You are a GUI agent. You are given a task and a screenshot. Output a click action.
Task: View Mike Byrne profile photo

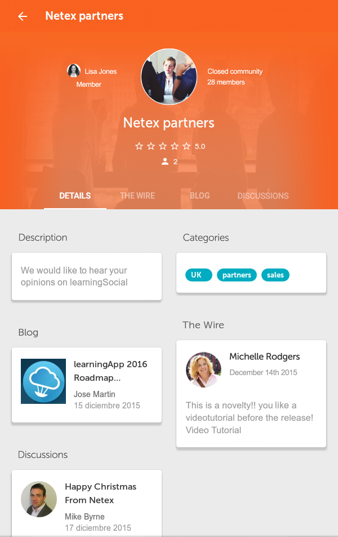pos(39,499)
